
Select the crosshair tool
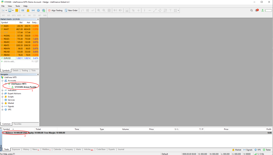tap(138, 10)
